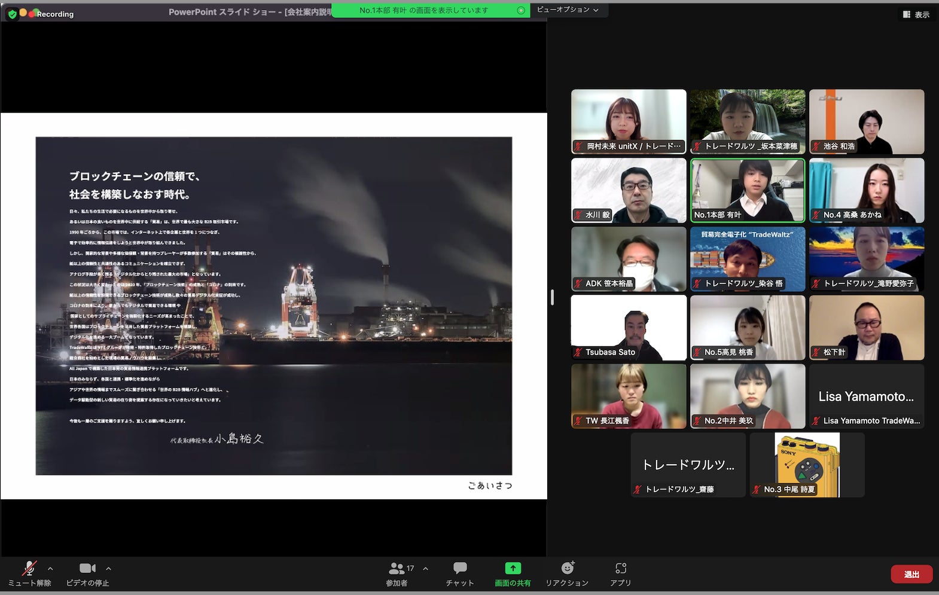Click muted mic icon on 水川 毅 tile

pos(578,215)
